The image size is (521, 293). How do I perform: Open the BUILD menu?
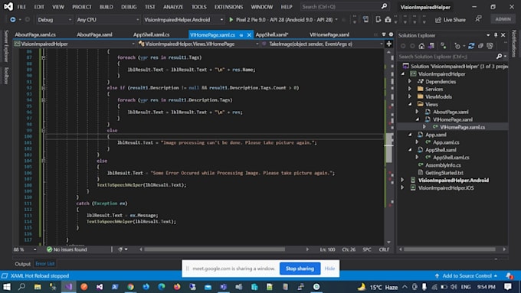tap(106, 7)
